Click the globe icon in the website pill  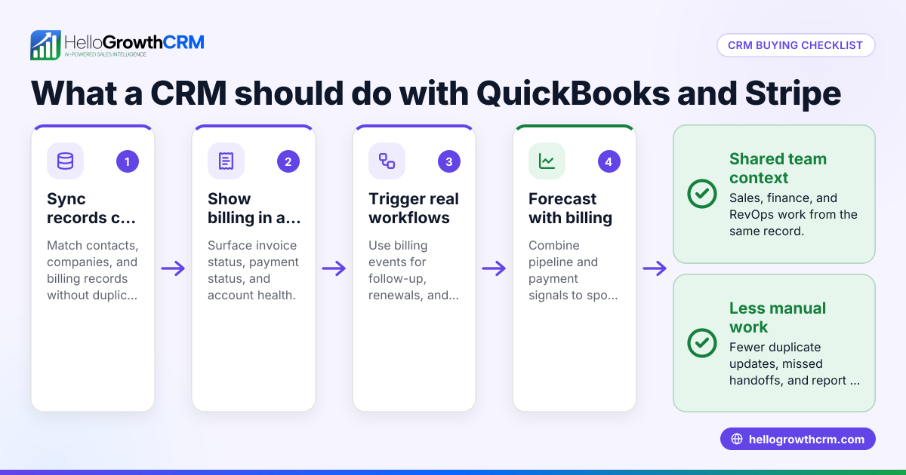737,439
